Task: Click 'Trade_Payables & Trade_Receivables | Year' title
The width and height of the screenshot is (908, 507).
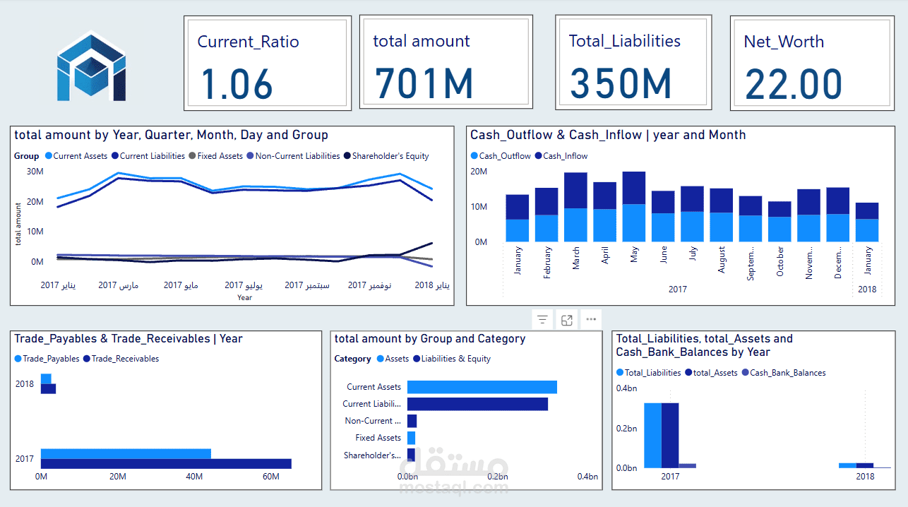Action: tap(129, 339)
